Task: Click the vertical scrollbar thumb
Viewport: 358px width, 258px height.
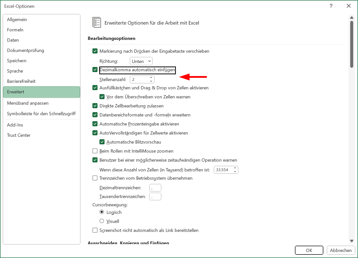Action: tap(352, 44)
